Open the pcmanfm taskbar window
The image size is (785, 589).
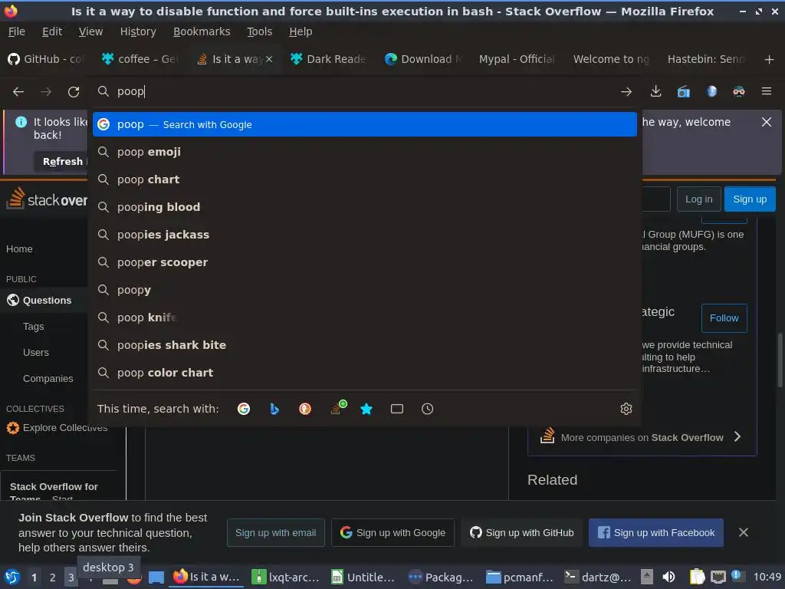(x=520, y=577)
